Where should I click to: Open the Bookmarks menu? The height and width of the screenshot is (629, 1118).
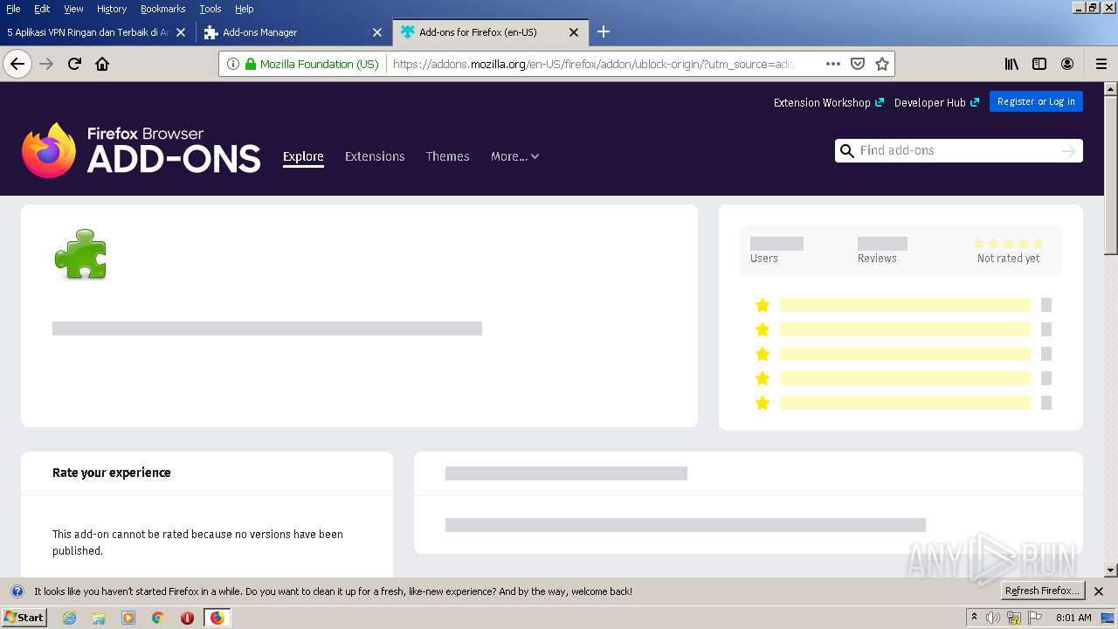coord(163,9)
